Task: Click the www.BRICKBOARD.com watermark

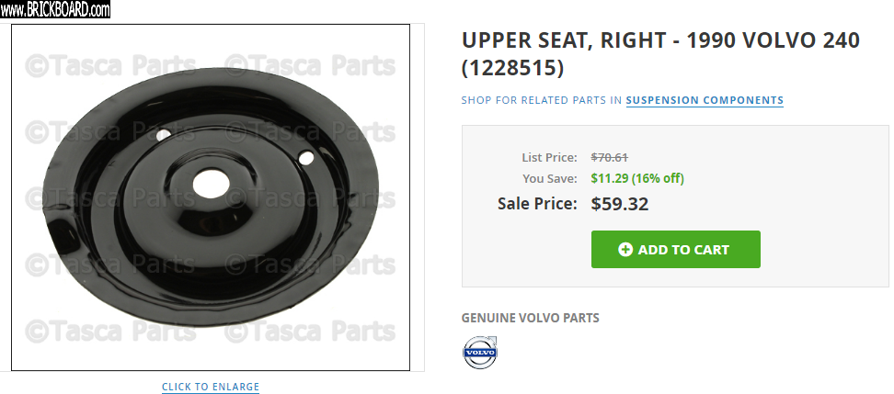Action: point(55,10)
